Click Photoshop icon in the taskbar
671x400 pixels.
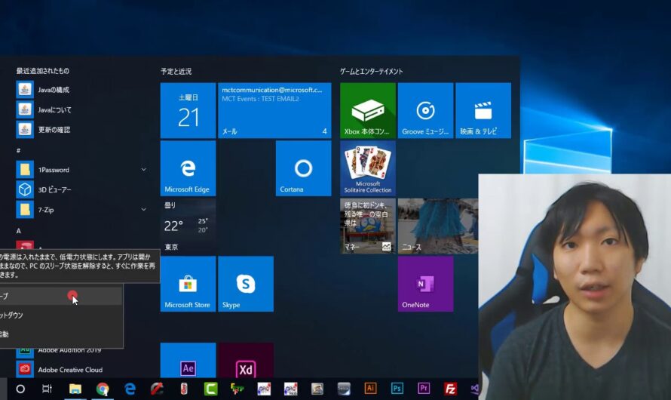coord(397,389)
